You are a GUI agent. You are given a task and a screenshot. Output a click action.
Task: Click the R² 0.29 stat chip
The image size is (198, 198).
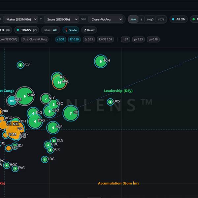pos(74,40)
